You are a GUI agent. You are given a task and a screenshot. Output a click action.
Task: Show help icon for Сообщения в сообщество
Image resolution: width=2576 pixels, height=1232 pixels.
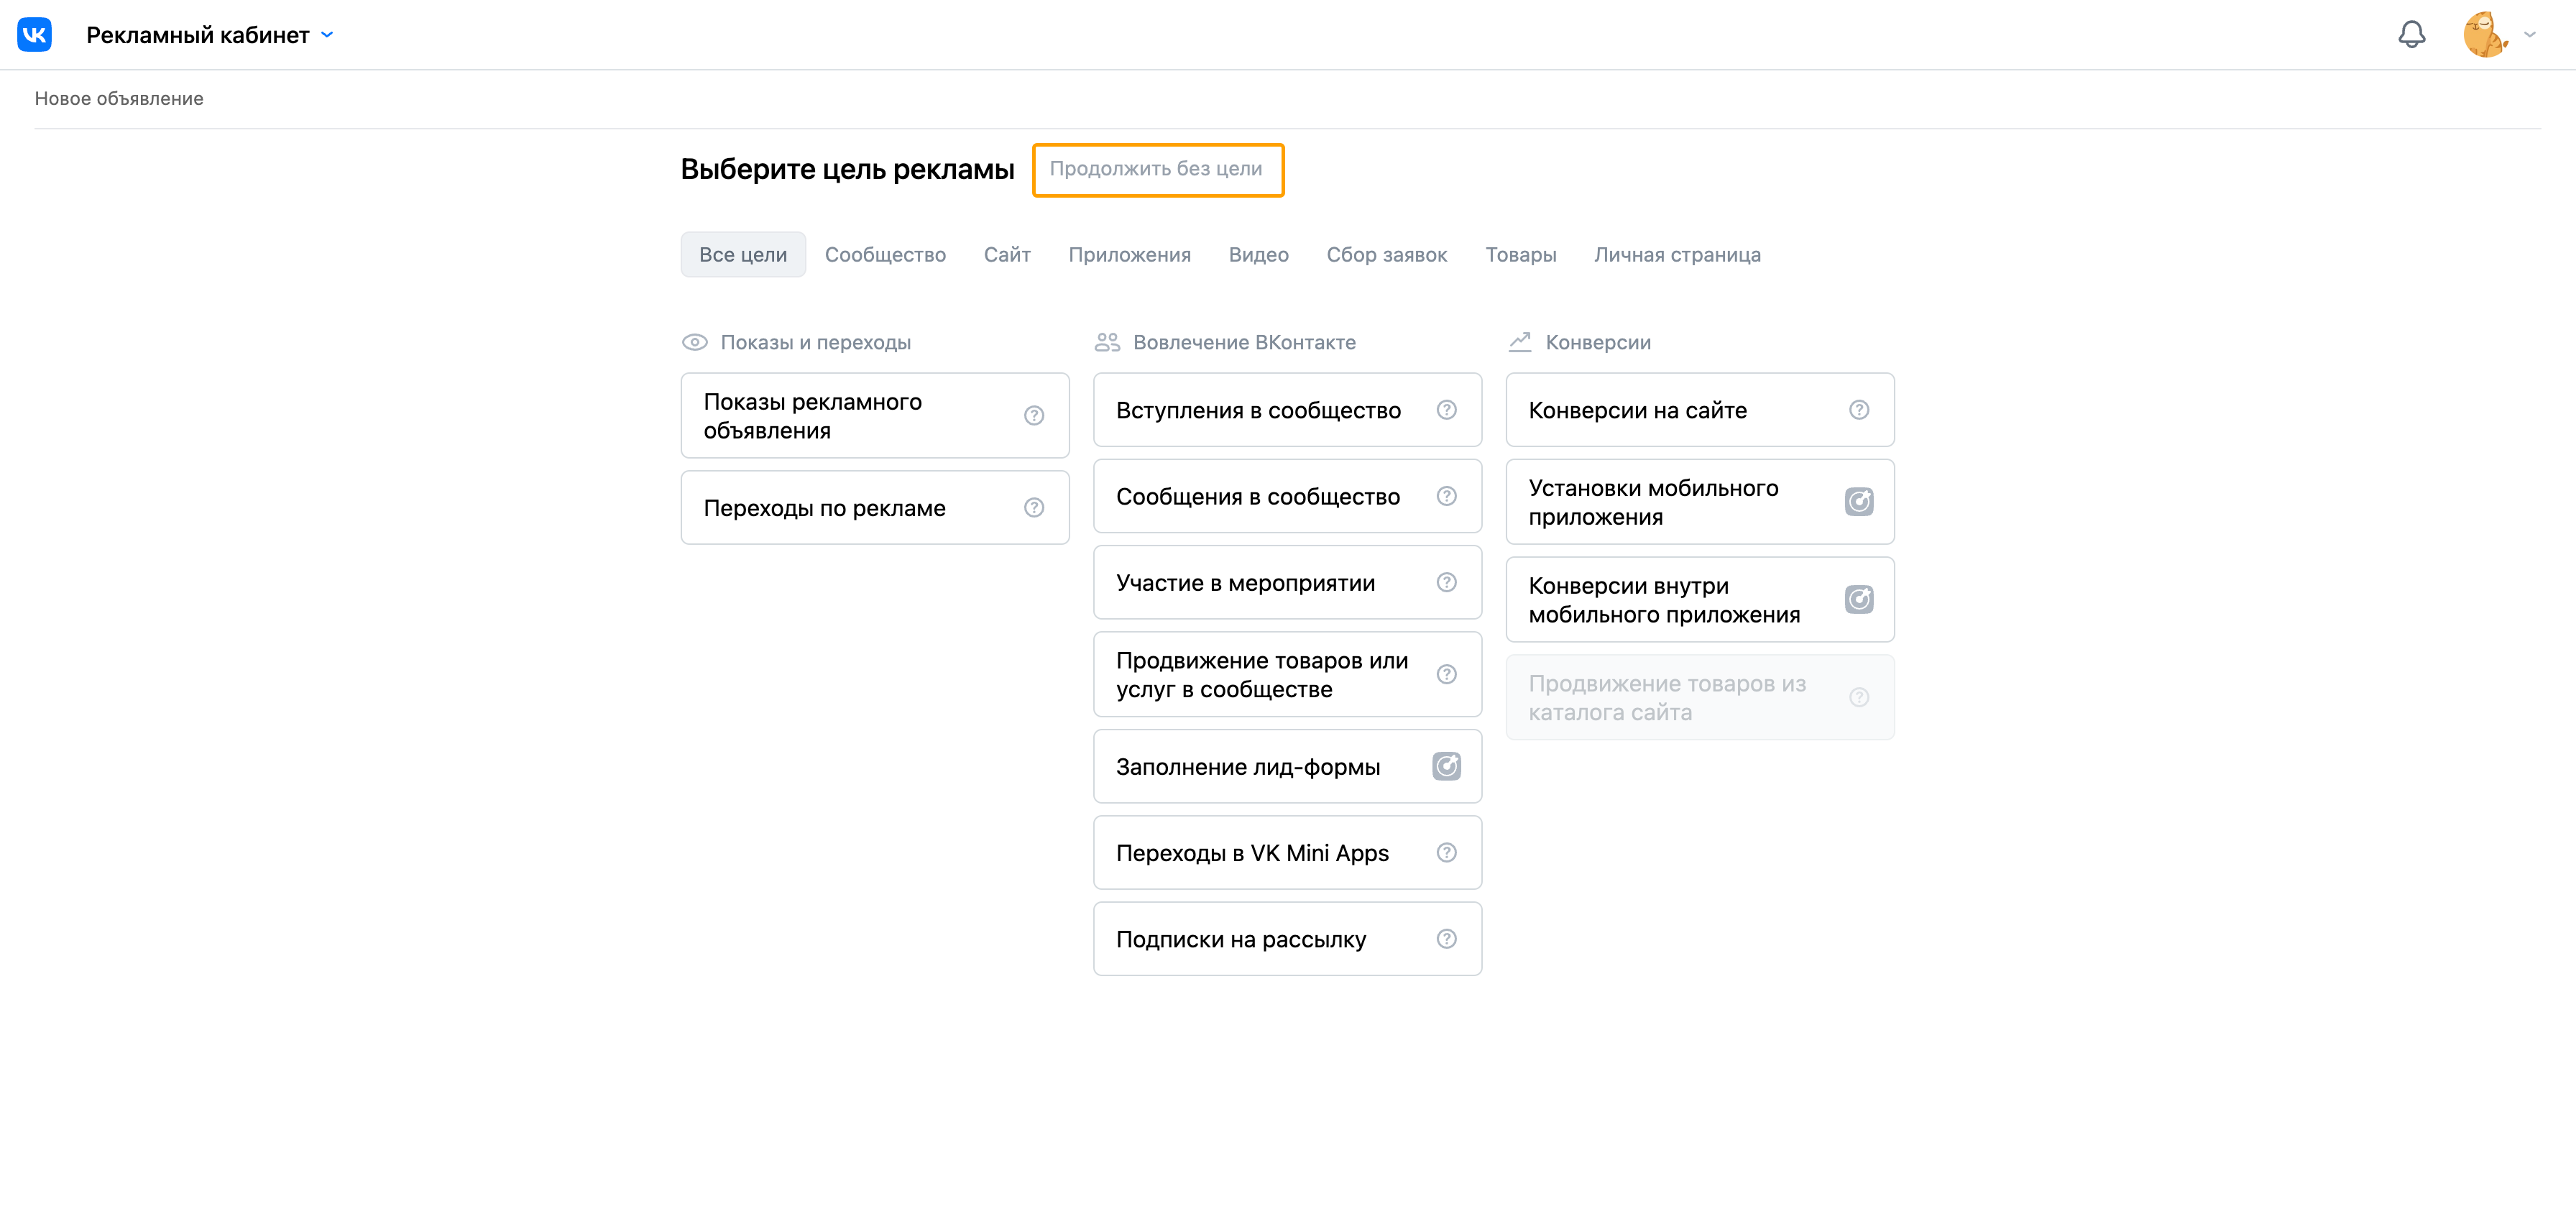tap(1446, 496)
